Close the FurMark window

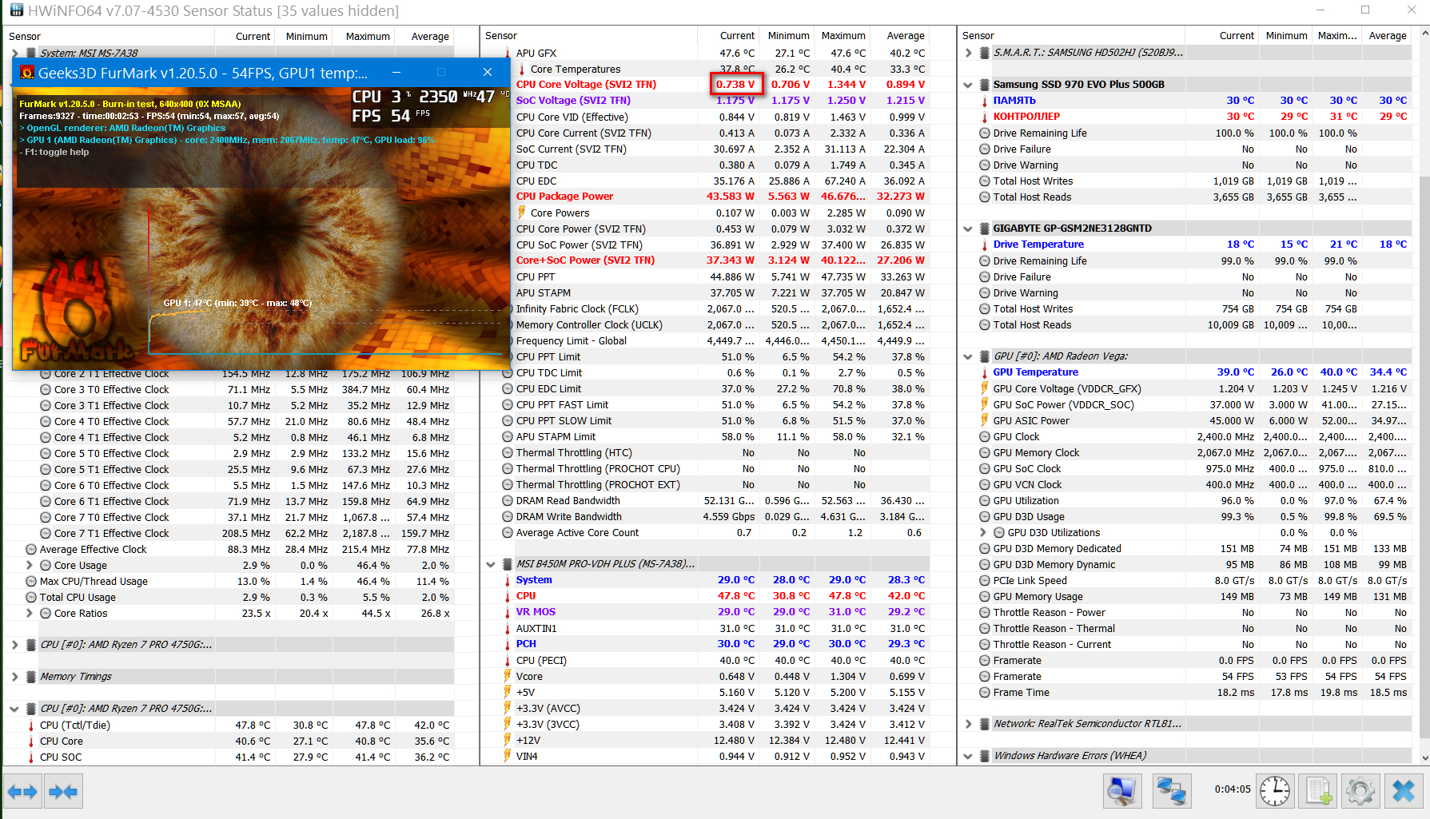pos(488,73)
